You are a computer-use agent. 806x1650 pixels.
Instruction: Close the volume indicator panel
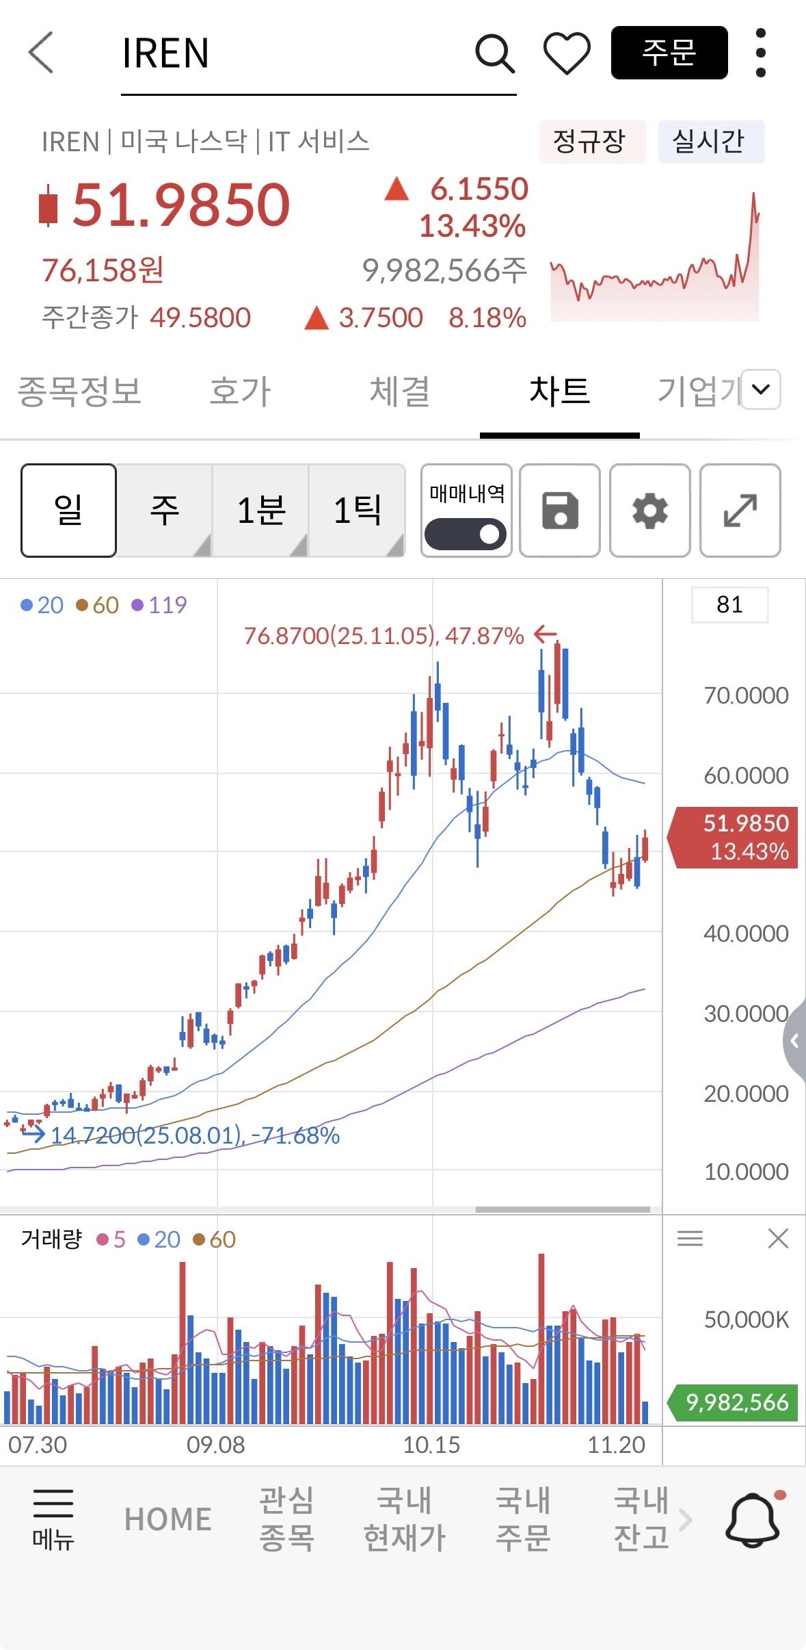(x=778, y=1238)
